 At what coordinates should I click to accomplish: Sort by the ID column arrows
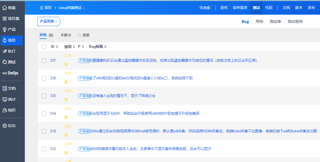tap(57, 47)
